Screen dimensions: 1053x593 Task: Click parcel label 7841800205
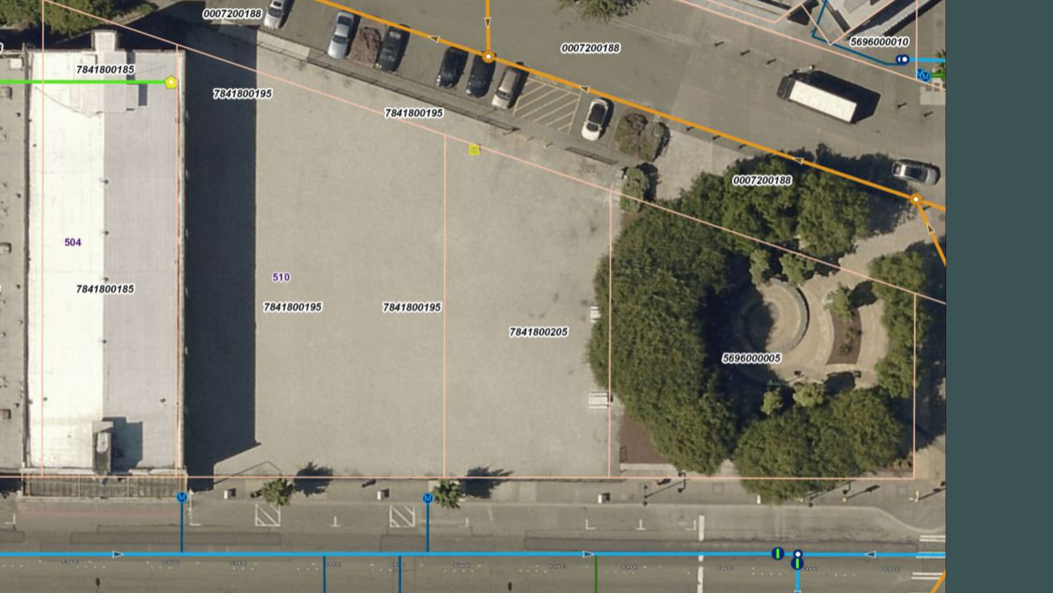click(x=538, y=332)
